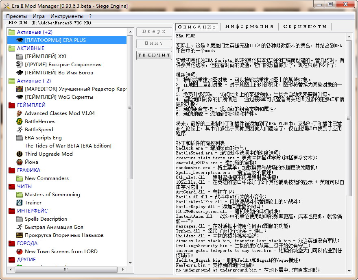The height and width of the screenshot is (280, 358).
Task: Click the description scroll-down arrow
Action: point(349,271)
